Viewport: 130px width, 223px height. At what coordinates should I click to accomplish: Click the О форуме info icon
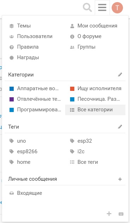pyautogui.click(x=72, y=37)
